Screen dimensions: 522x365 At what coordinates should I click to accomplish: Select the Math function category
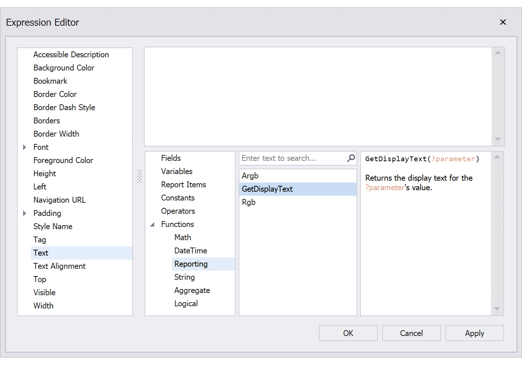pyautogui.click(x=182, y=237)
